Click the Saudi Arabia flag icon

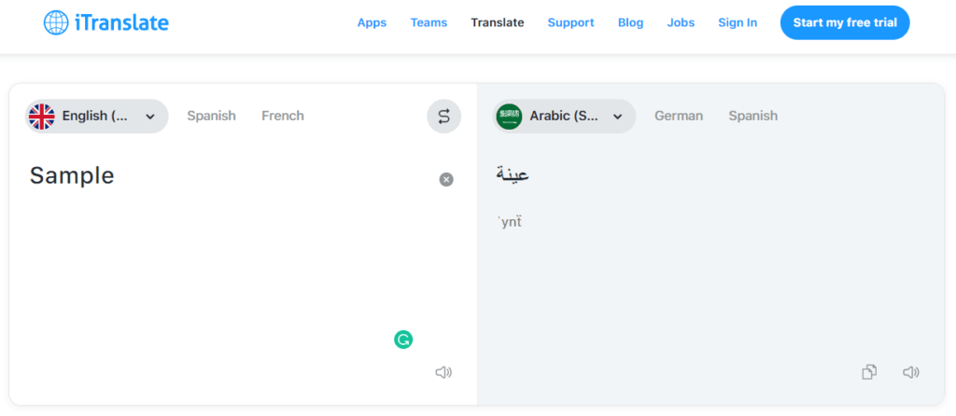coord(510,117)
